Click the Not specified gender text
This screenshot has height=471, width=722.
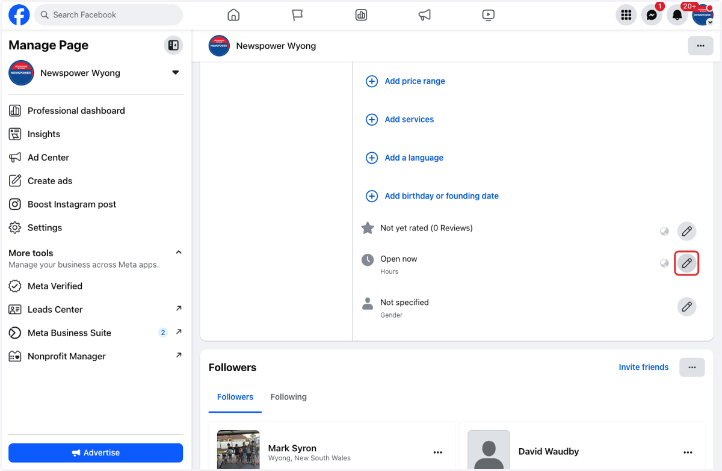404,303
